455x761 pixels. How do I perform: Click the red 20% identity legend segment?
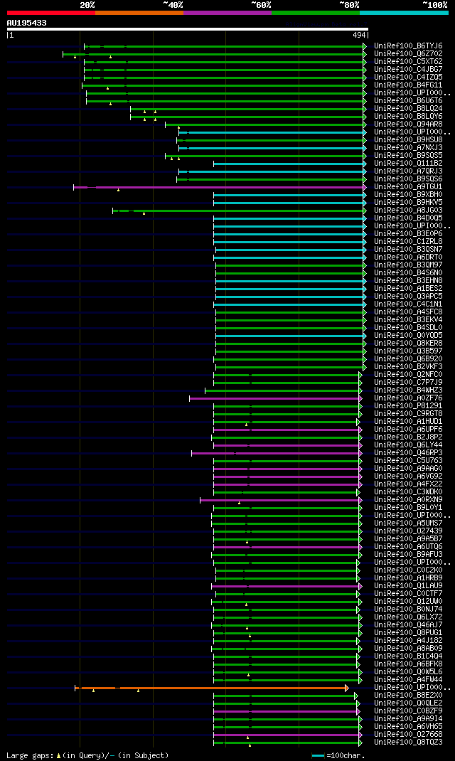pos(51,12)
